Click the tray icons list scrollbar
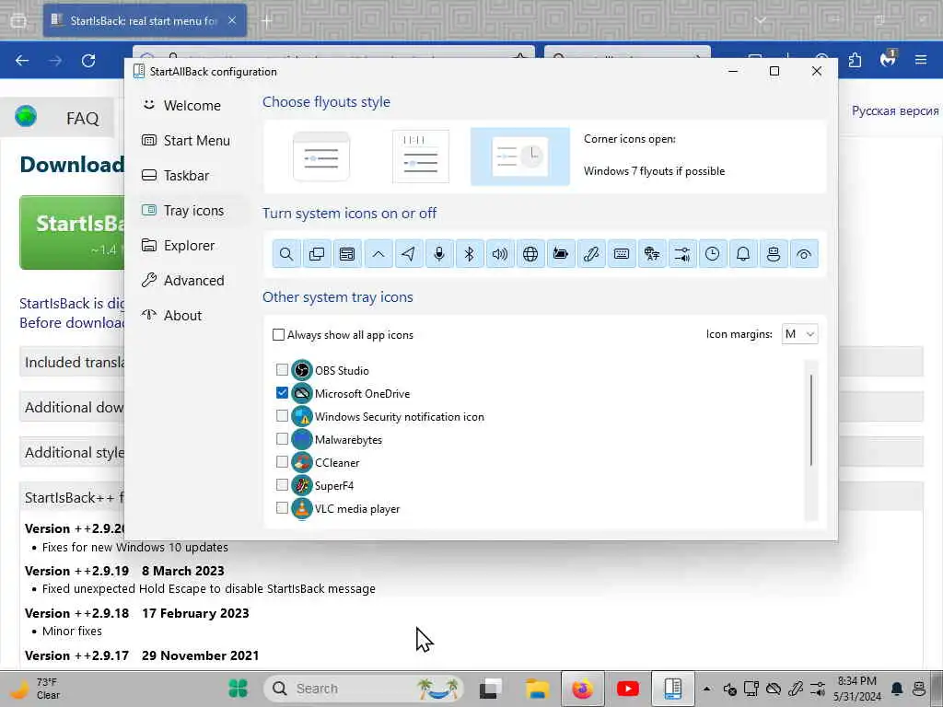The height and width of the screenshot is (707, 943). [811, 420]
